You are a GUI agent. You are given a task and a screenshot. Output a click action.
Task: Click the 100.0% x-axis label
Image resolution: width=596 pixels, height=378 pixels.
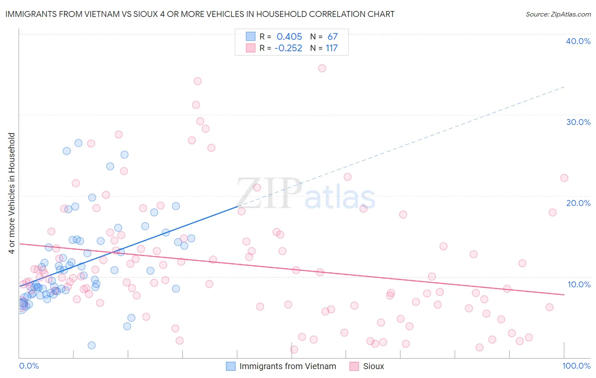pyautogui.click(x=577, y=366)
